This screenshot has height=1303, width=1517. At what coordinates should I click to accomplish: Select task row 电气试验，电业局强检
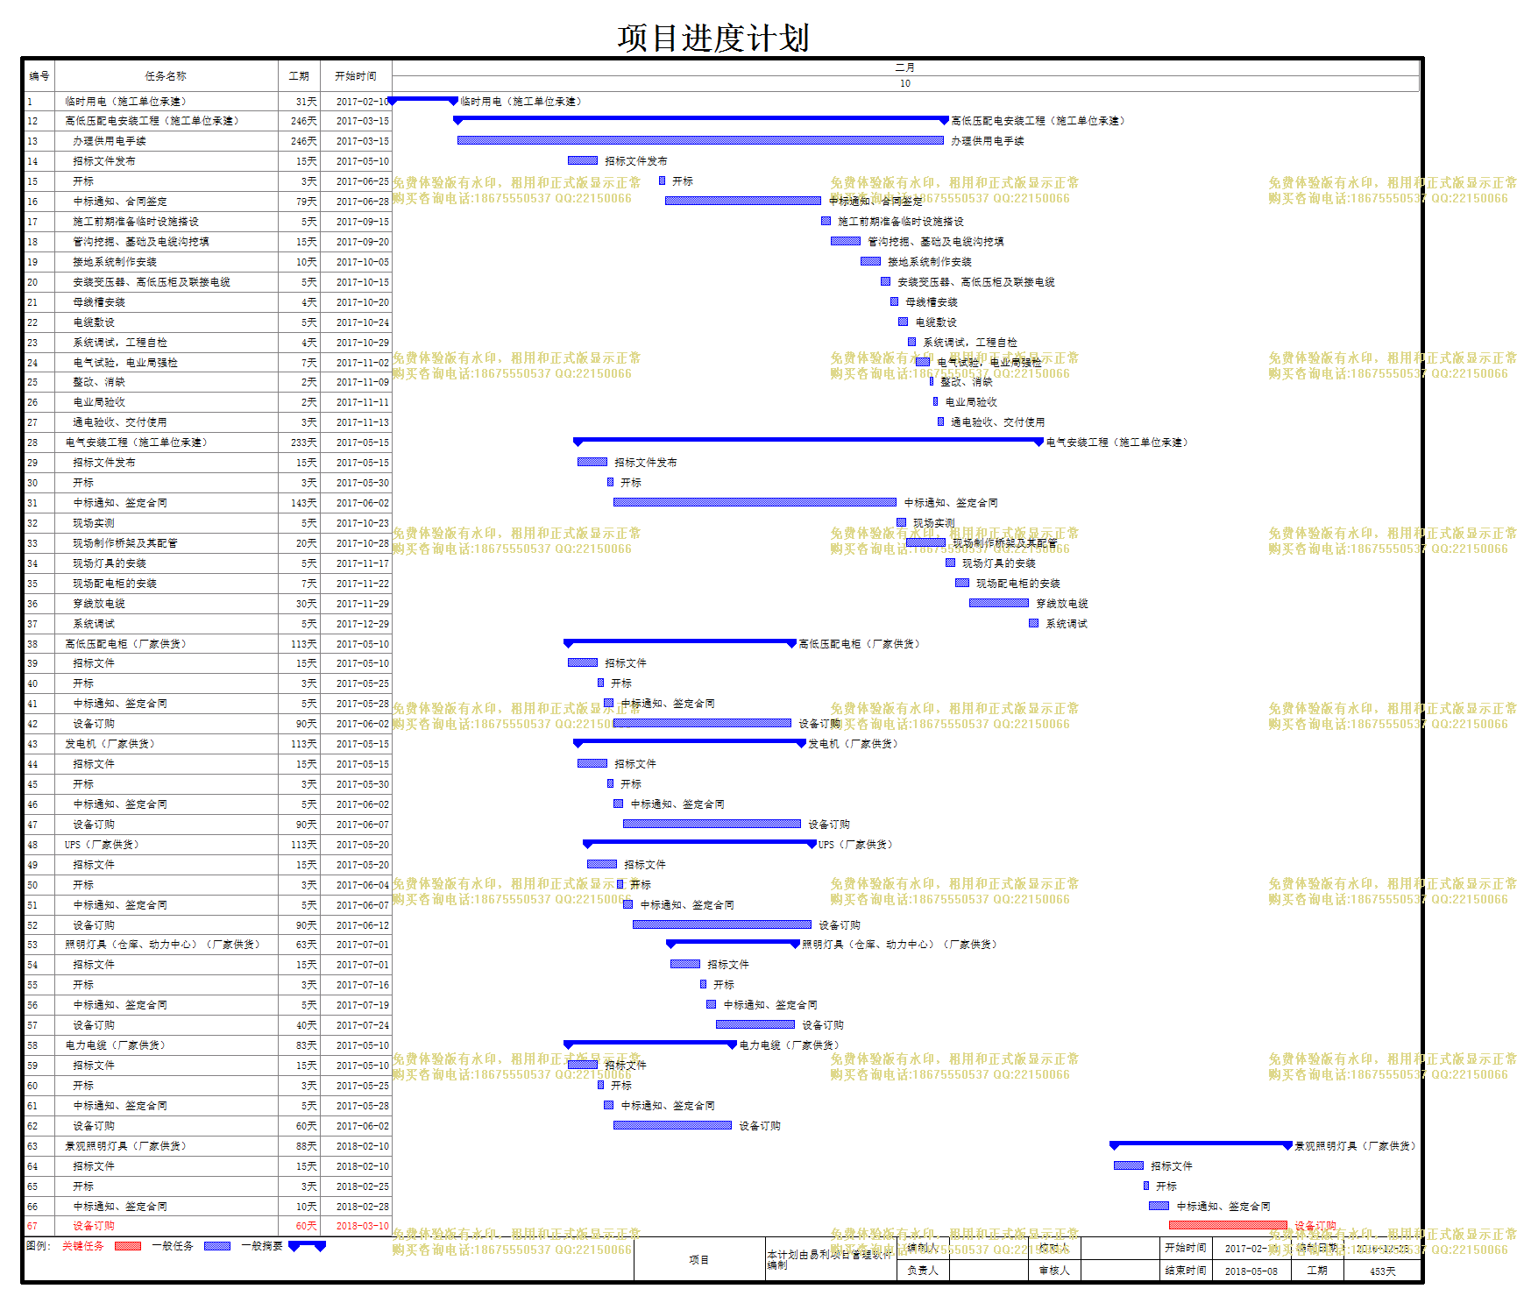pos(208,363)
